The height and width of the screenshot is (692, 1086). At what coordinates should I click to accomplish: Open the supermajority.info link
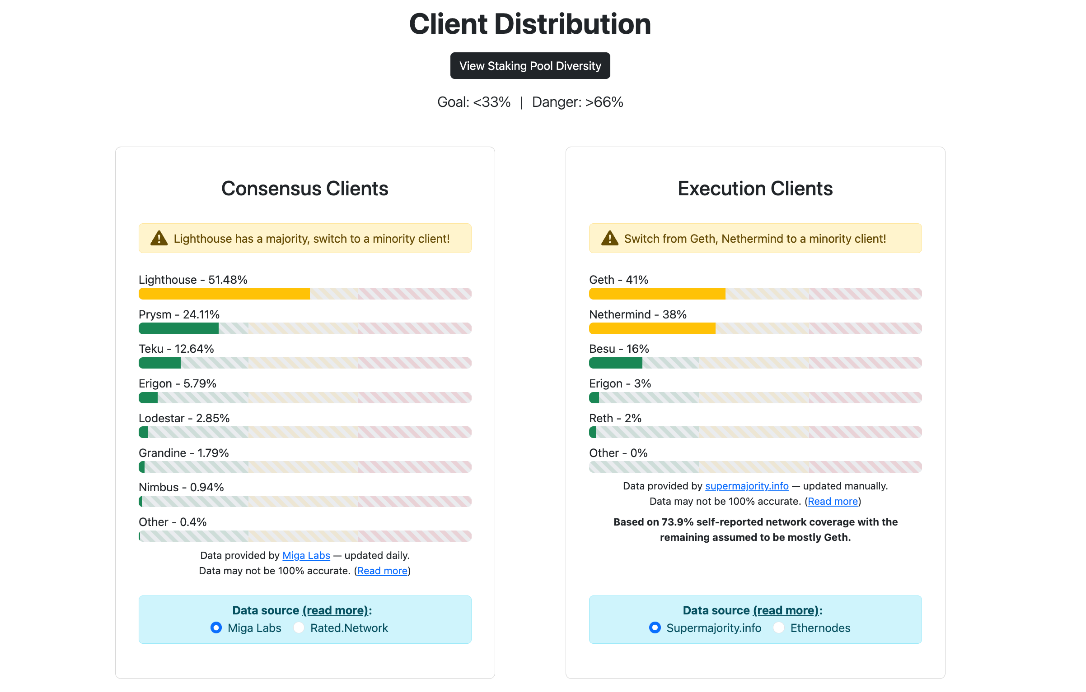747,486
